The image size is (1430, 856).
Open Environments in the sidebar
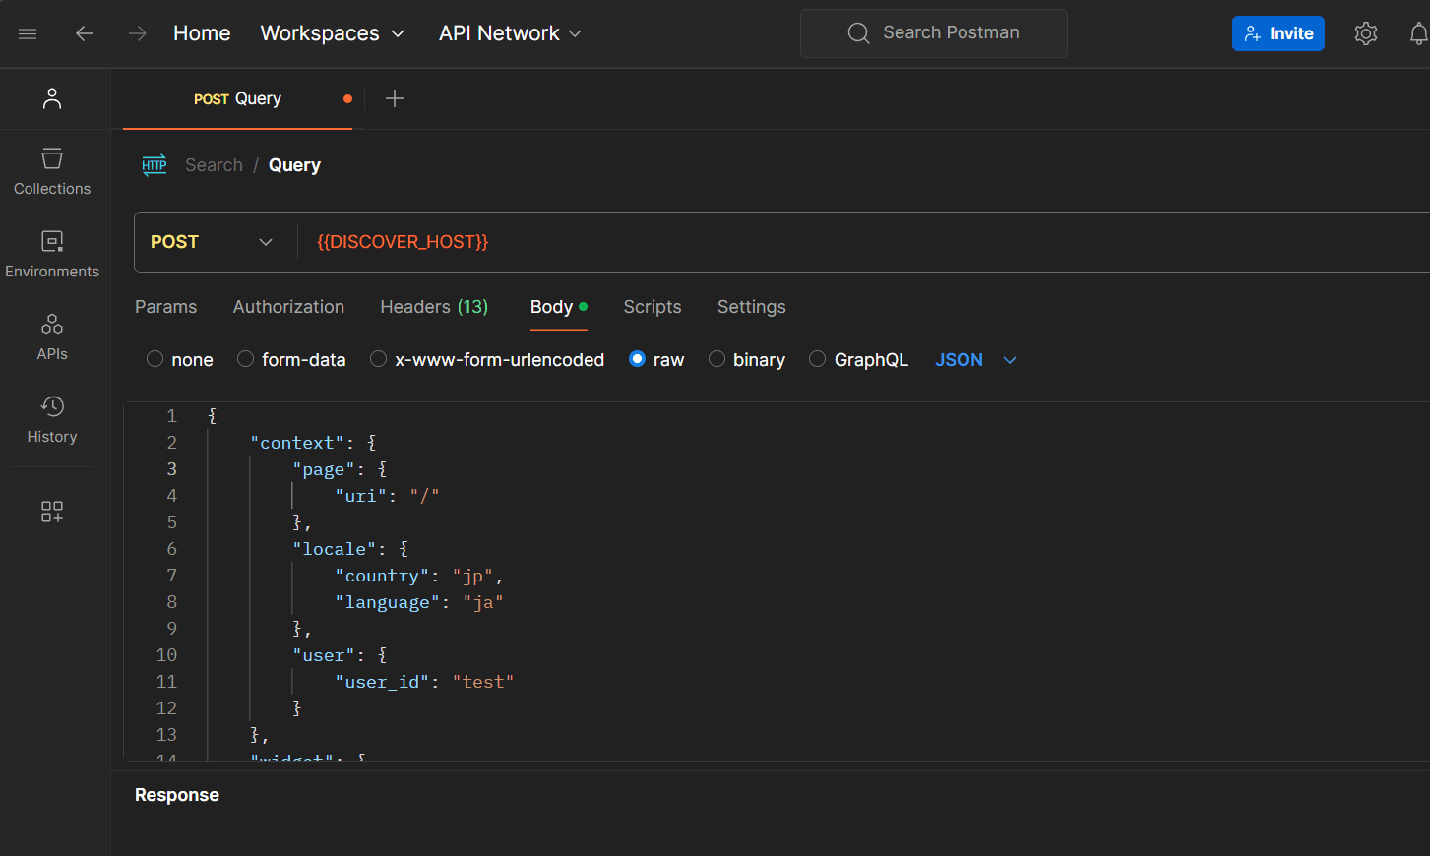coord(52,254)
